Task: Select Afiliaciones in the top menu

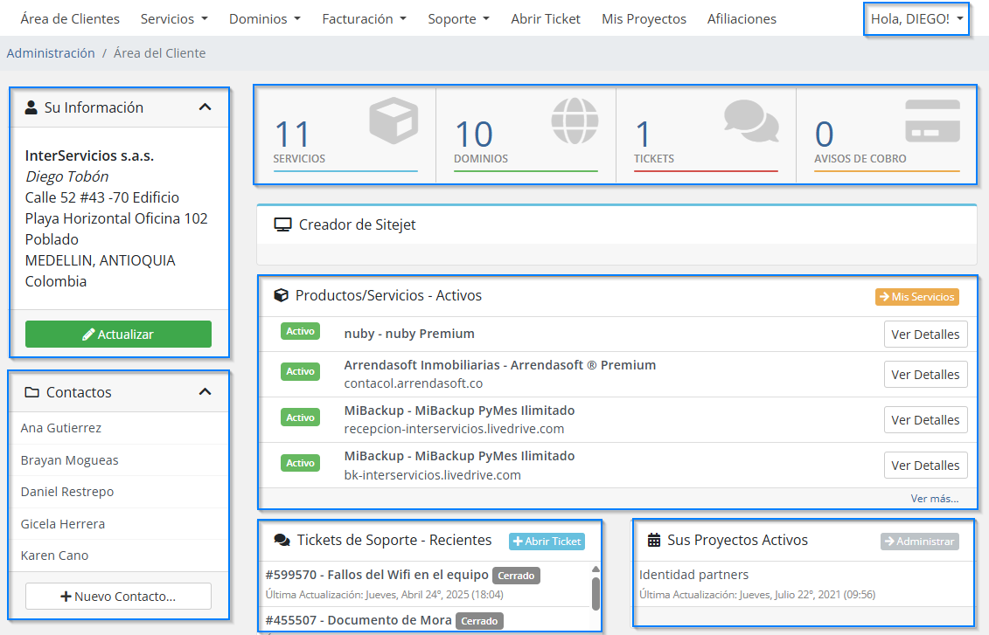Action: [x=742, y=18]
